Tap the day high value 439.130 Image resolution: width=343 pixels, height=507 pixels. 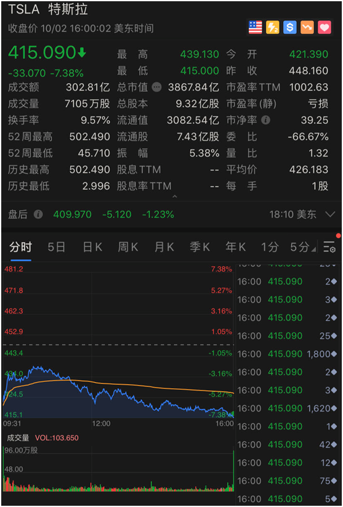(200, 54)
